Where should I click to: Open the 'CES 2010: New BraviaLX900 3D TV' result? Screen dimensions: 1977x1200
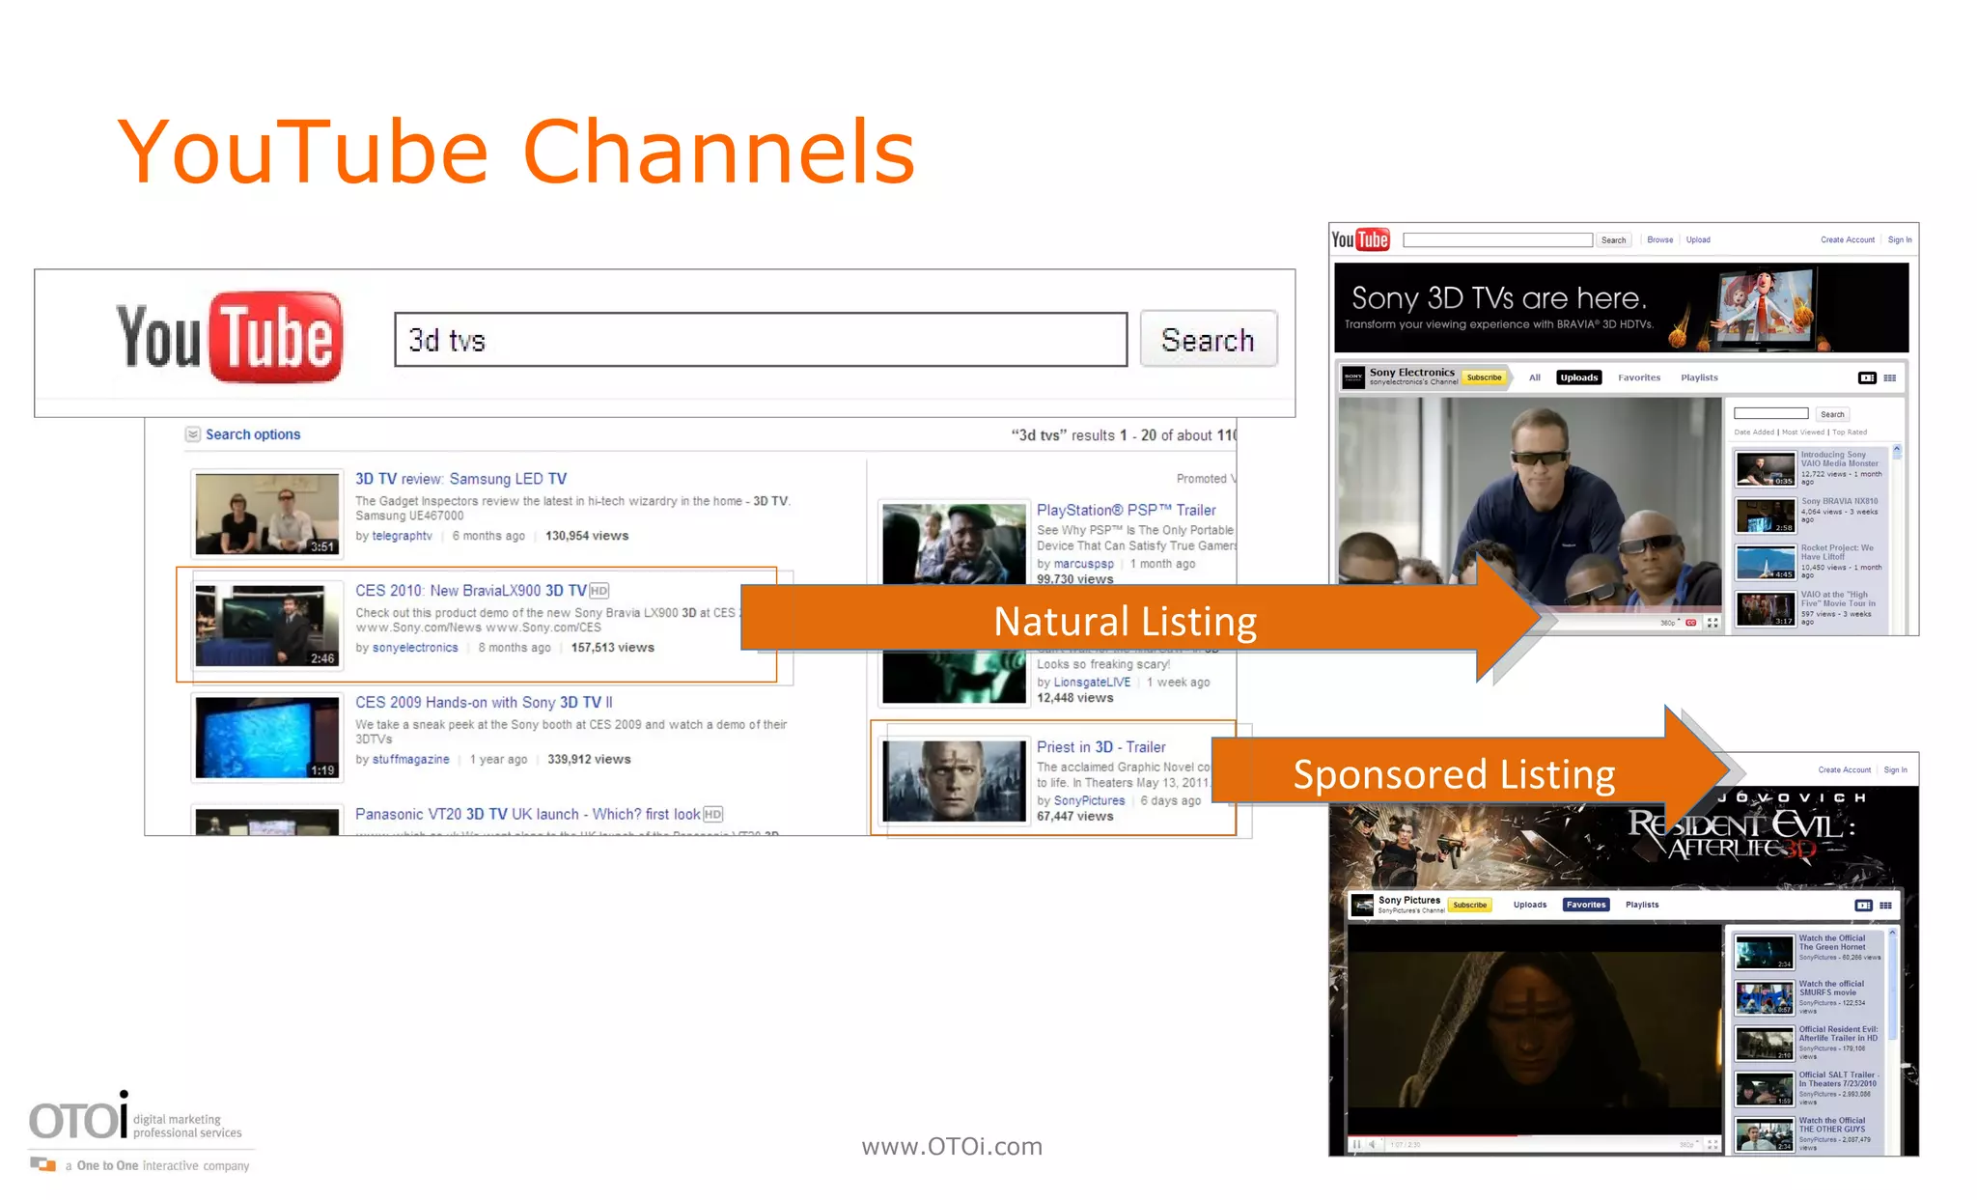(471, 591)
